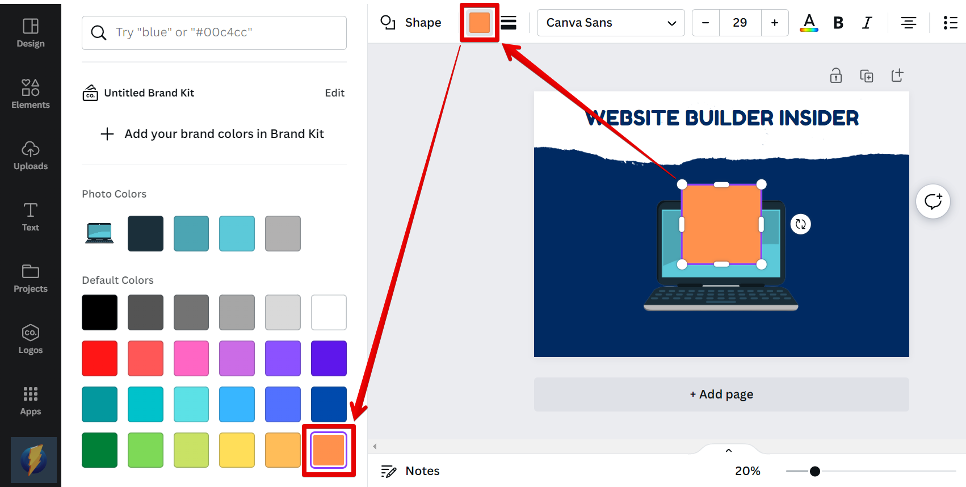Toggle bold text formatting
The image size is (966, 487).
pyautogui.click(x=838, y=23)
